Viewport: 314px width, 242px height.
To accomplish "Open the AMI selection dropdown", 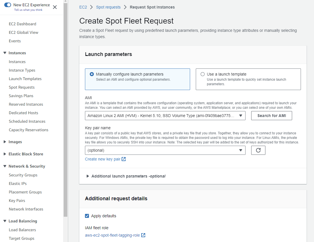I will point(165,116).
